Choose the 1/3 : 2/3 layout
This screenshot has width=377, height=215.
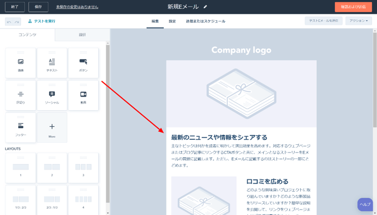coord(21,200)
